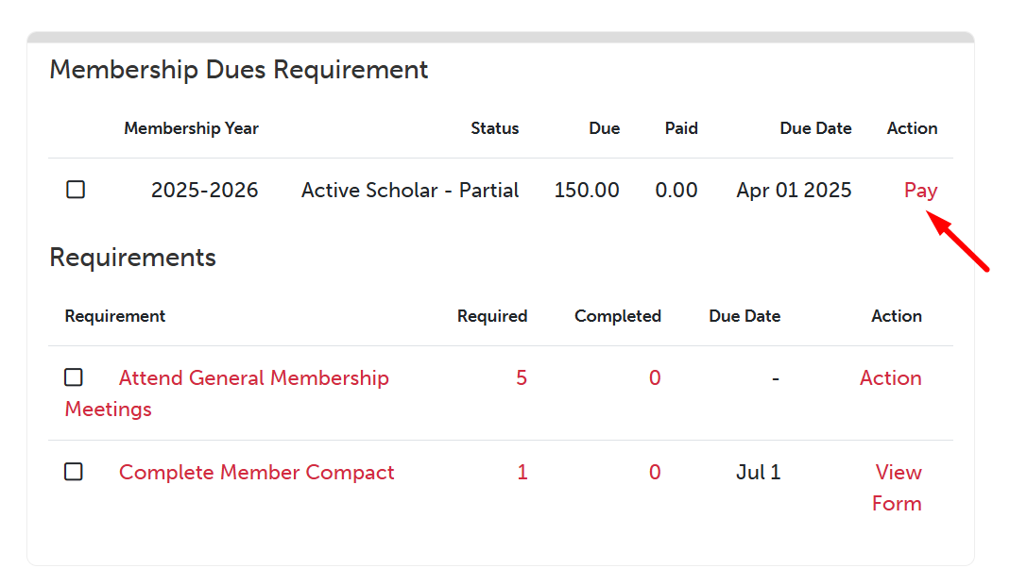Click the Required column header
The width and height of the screenshot is (1010, 585).
pyautogui.click(x=492, y=316)
